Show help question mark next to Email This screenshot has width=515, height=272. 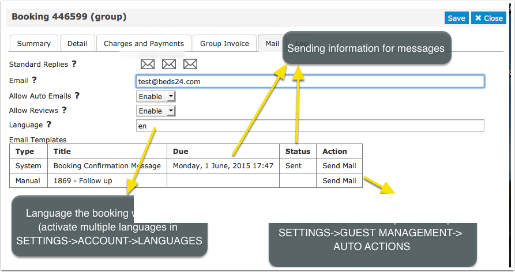(x=34, y=80)
